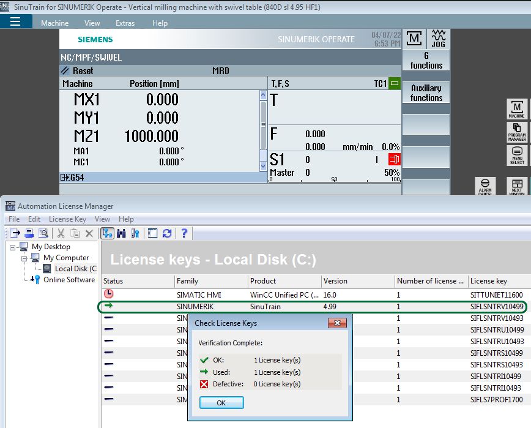The height and width of the screenshot is (428, 531).
Task: Click the MENU SELECT key icon
Action: pos(517,156)
